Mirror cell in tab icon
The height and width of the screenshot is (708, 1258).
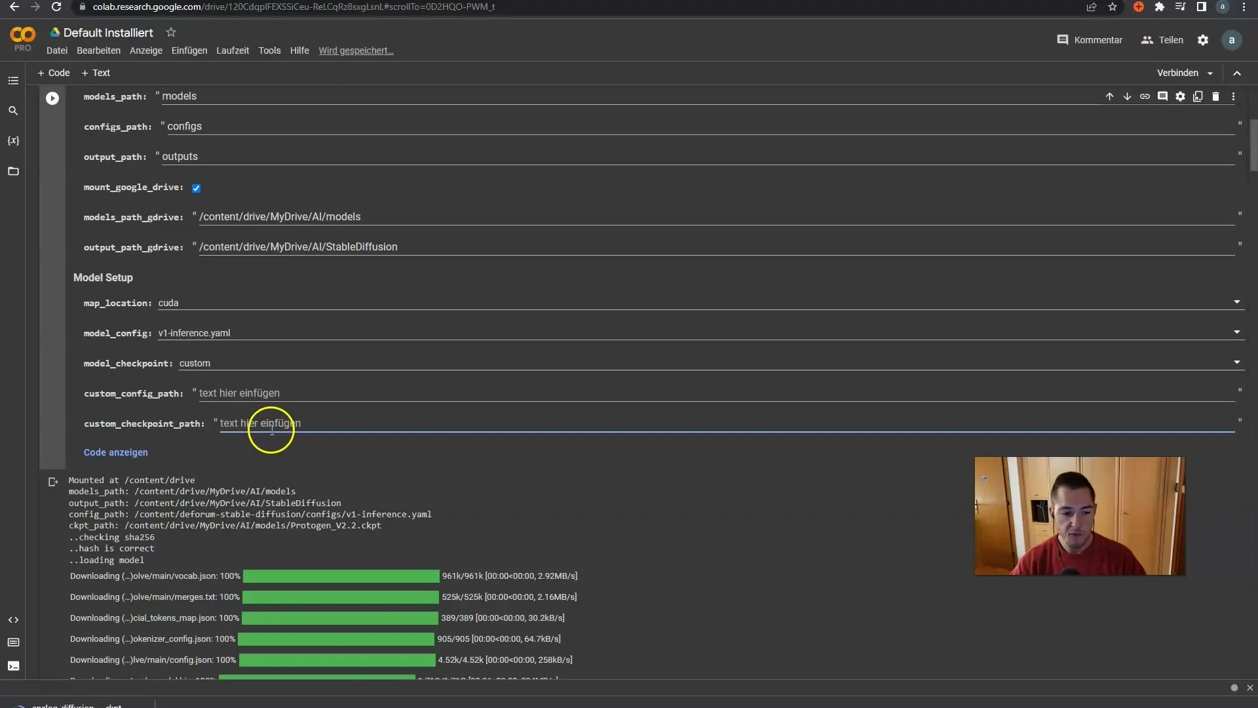click(1198, 96)
